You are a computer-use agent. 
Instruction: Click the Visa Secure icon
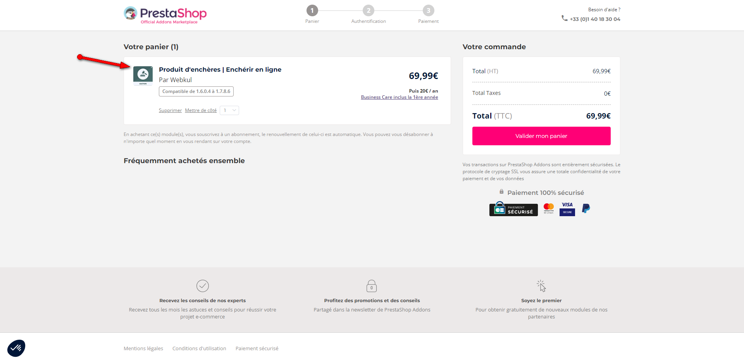[x=567, y=209]
